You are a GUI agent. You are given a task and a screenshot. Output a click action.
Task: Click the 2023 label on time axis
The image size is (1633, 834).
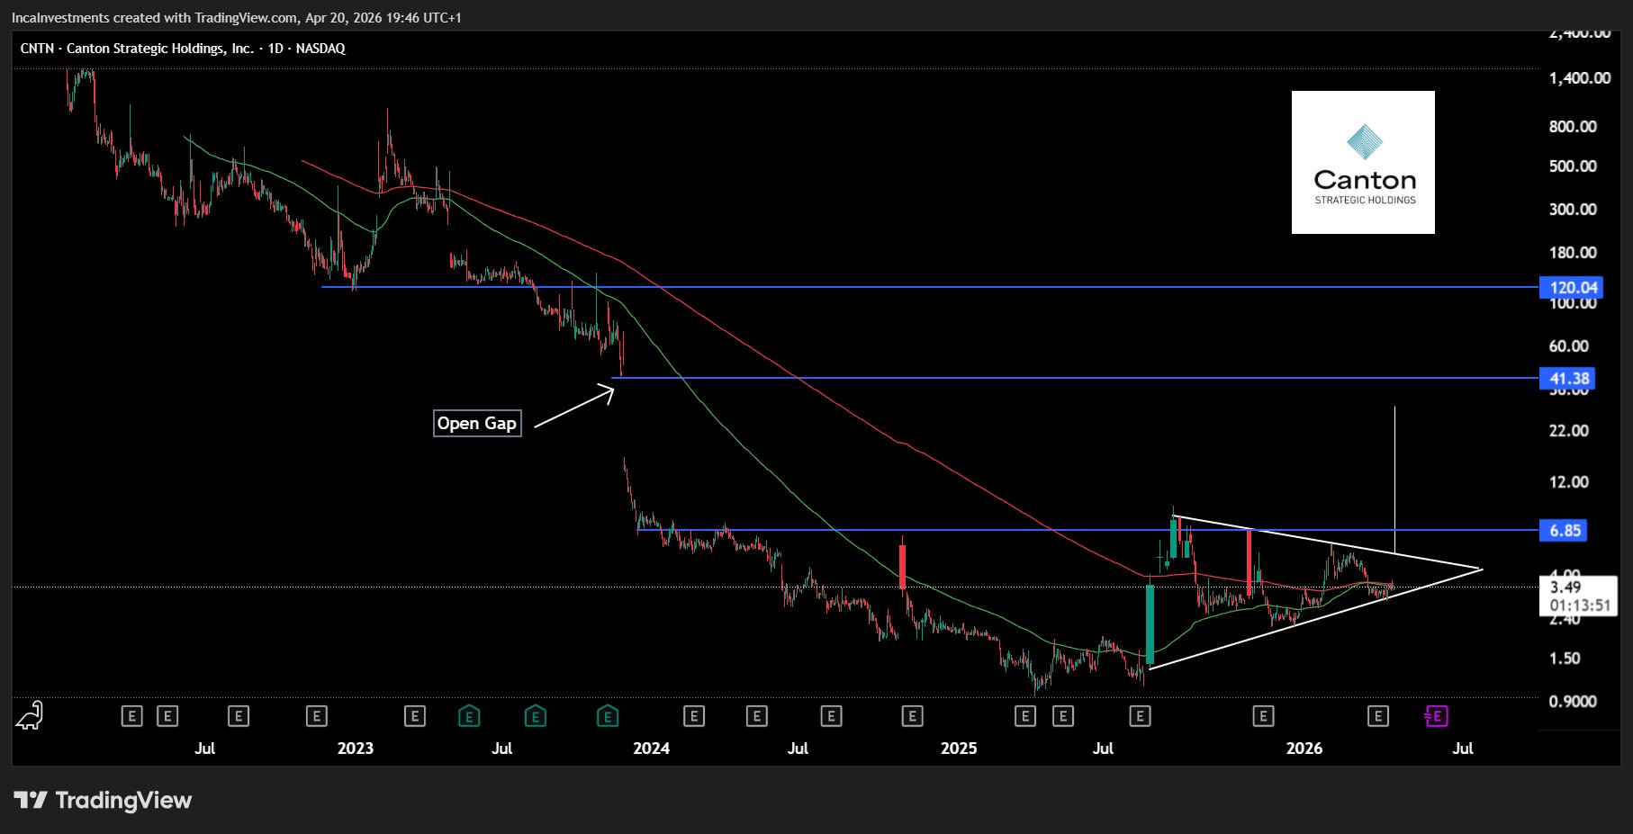(355, 749)
